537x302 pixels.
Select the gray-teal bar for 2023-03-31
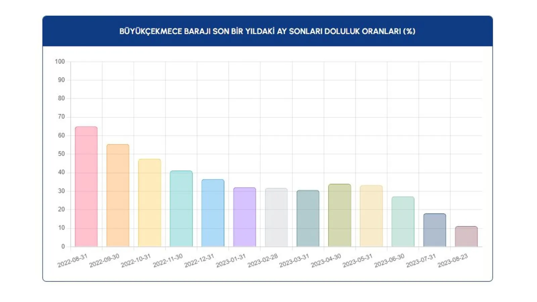(x=308, y=219)
